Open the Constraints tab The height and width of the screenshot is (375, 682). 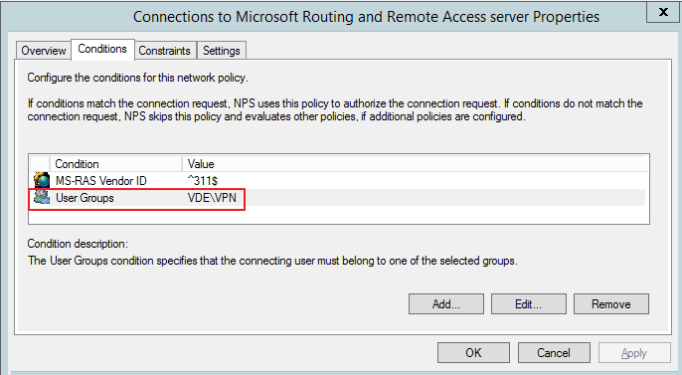[164, 51]
